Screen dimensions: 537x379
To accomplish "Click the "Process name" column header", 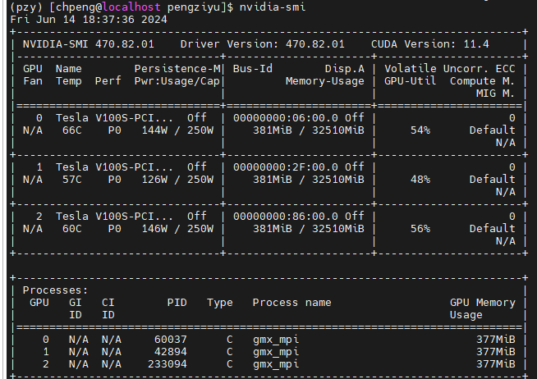I will [x=291, y=303].
